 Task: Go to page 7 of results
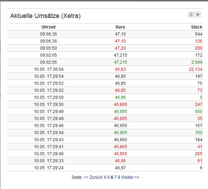tap(115, 177)
